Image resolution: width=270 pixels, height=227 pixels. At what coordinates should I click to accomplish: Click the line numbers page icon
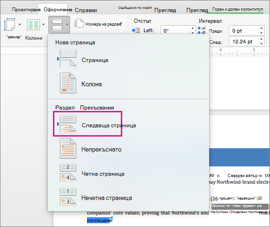point(79,23)
